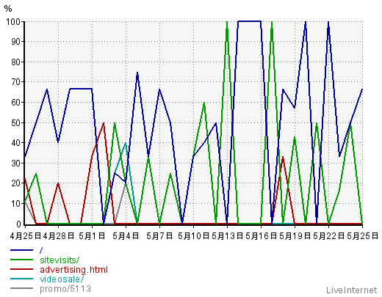Click the 50 value on percent axis

tap(15, 122)
